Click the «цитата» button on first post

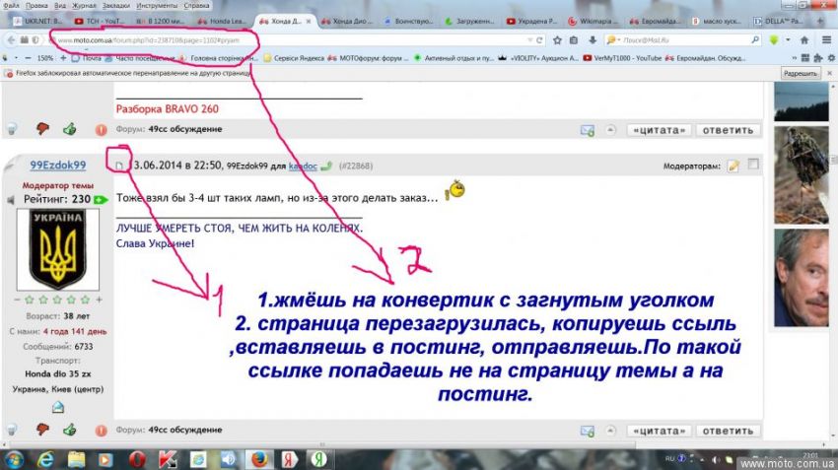pos(659,130)
